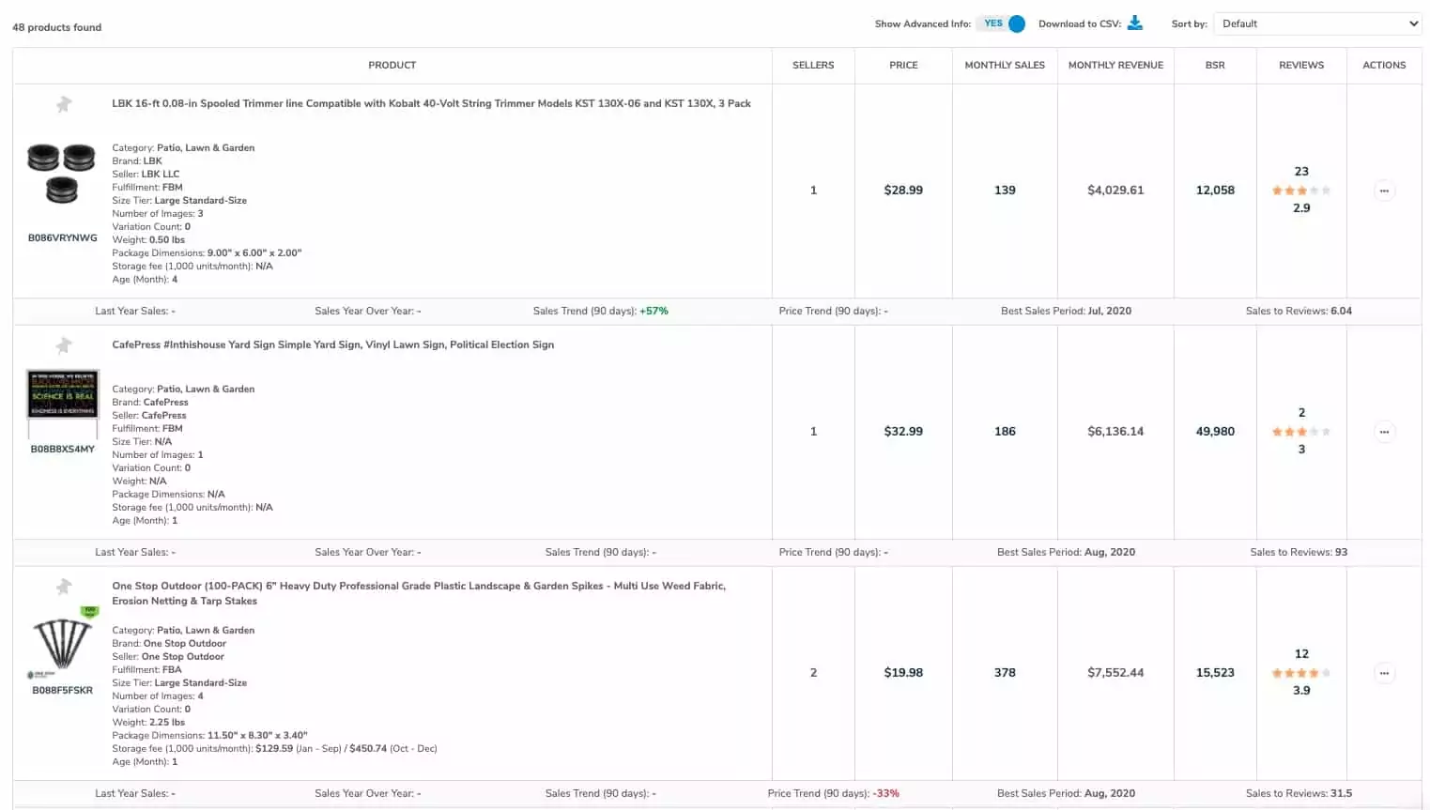Open actions menu for LBK trimmer line
This screenshot has height=810, width=1430.
tap(1383, 191)
